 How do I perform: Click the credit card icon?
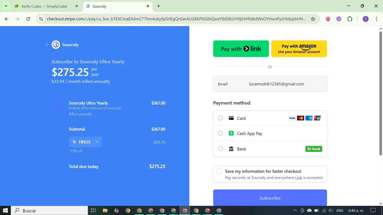(x=231, y=118)
